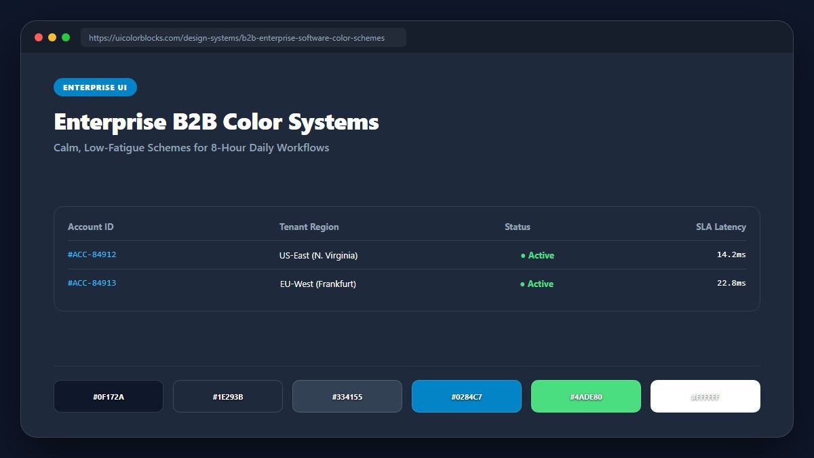Screen dimensions: 814x458
Task: Pick the white #FFFFFF swatch
Action: [x=705, y=396]
